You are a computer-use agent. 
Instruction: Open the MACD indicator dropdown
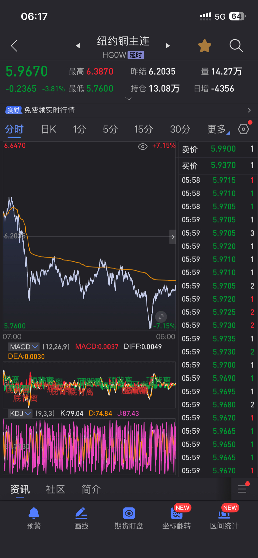[x=23, y=347]
